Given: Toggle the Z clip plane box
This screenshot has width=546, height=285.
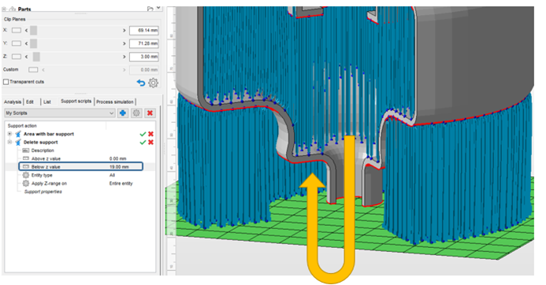Looking at the screenshot, I should point(17,57).
